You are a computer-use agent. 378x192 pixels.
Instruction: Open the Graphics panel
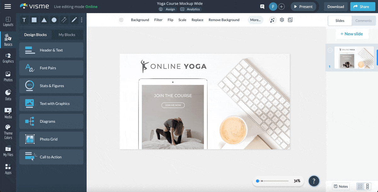point(8,58)
